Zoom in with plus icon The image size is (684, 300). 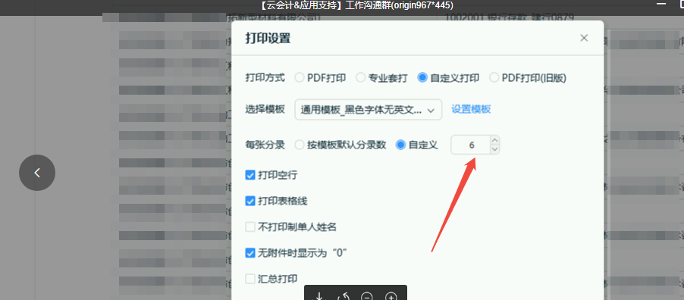click(x=391, y=297)
